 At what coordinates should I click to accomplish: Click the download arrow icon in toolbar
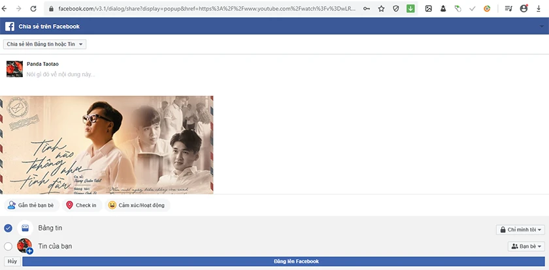(539, 8)
